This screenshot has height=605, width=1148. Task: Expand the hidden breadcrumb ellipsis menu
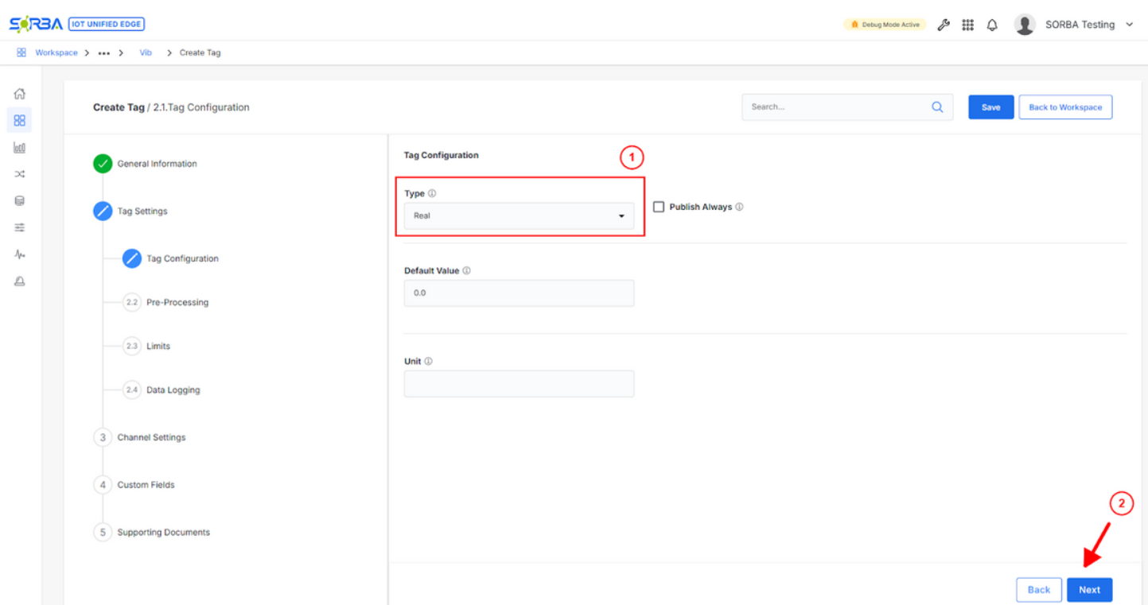(103, 52)
